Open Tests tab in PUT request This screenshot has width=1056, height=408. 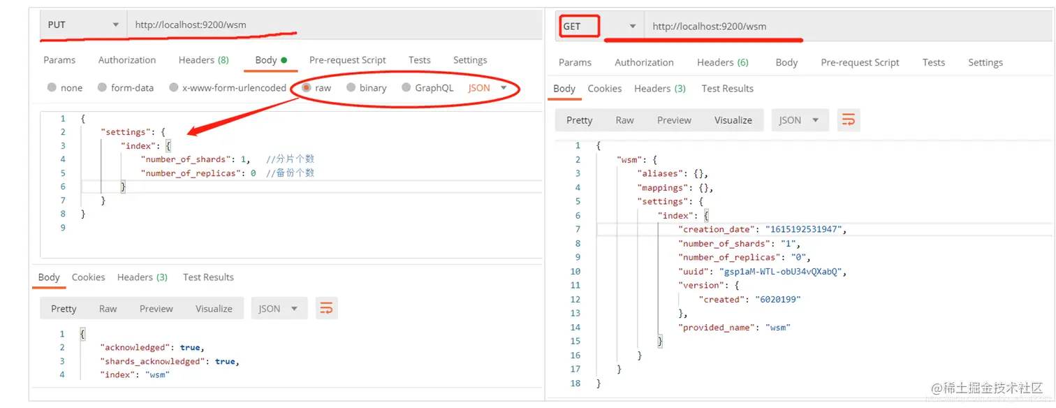pyautogui.click(x=420, y=60)
